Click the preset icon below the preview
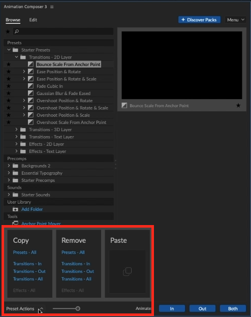251x317 pixels. tap(124, 105)
